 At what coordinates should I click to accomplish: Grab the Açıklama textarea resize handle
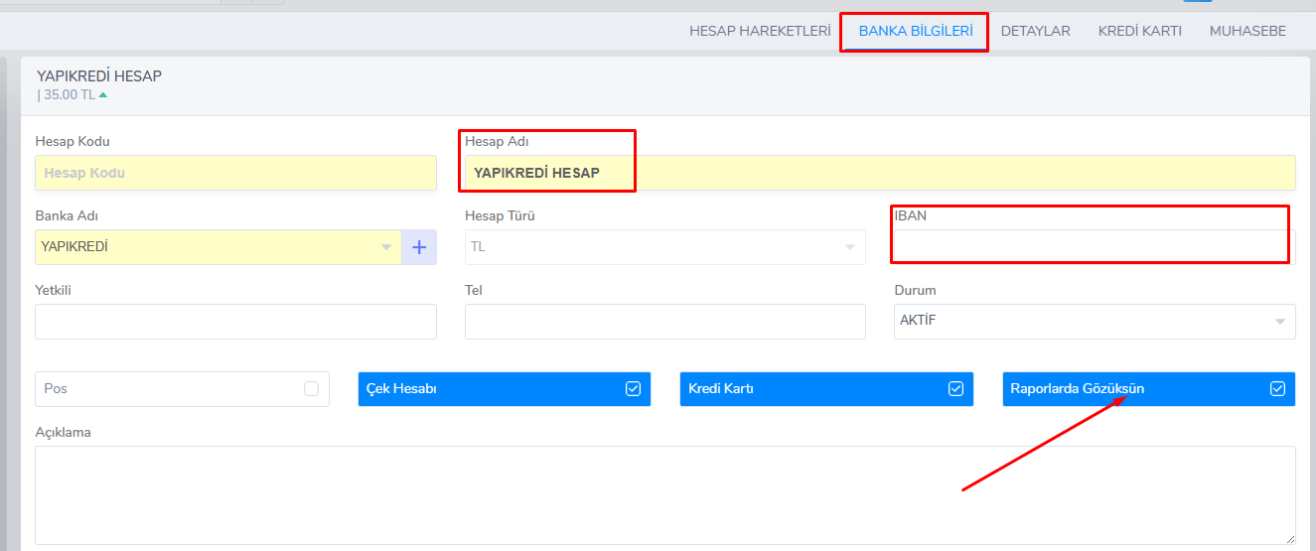(1290, 539)
